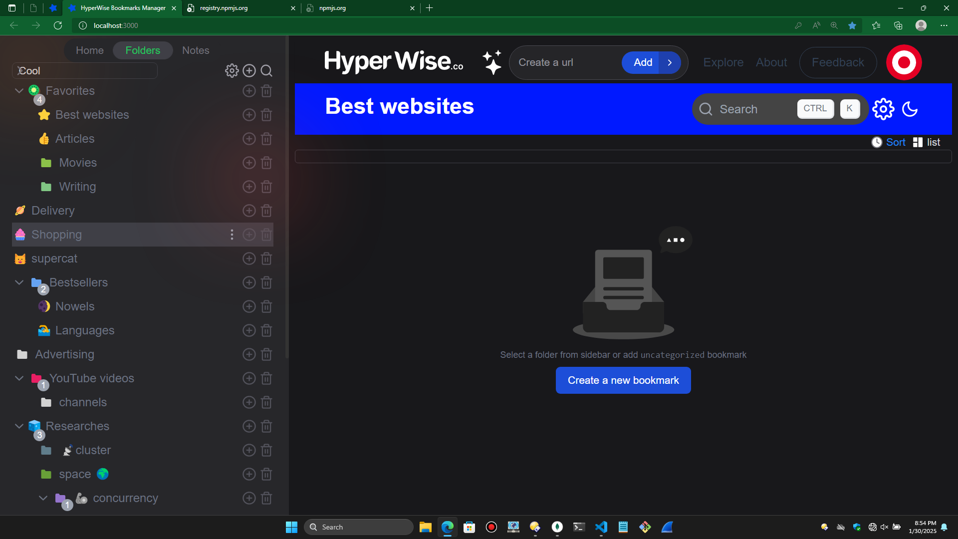Screen dimensions: 958x539
Task: Click the taskbar Search box
Action: click(x=359, y=527)
